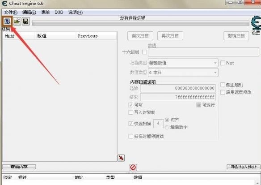This screenshot has width=261, height=185.
Task: Click the 锁定 column header
Action: pos(8,177)
